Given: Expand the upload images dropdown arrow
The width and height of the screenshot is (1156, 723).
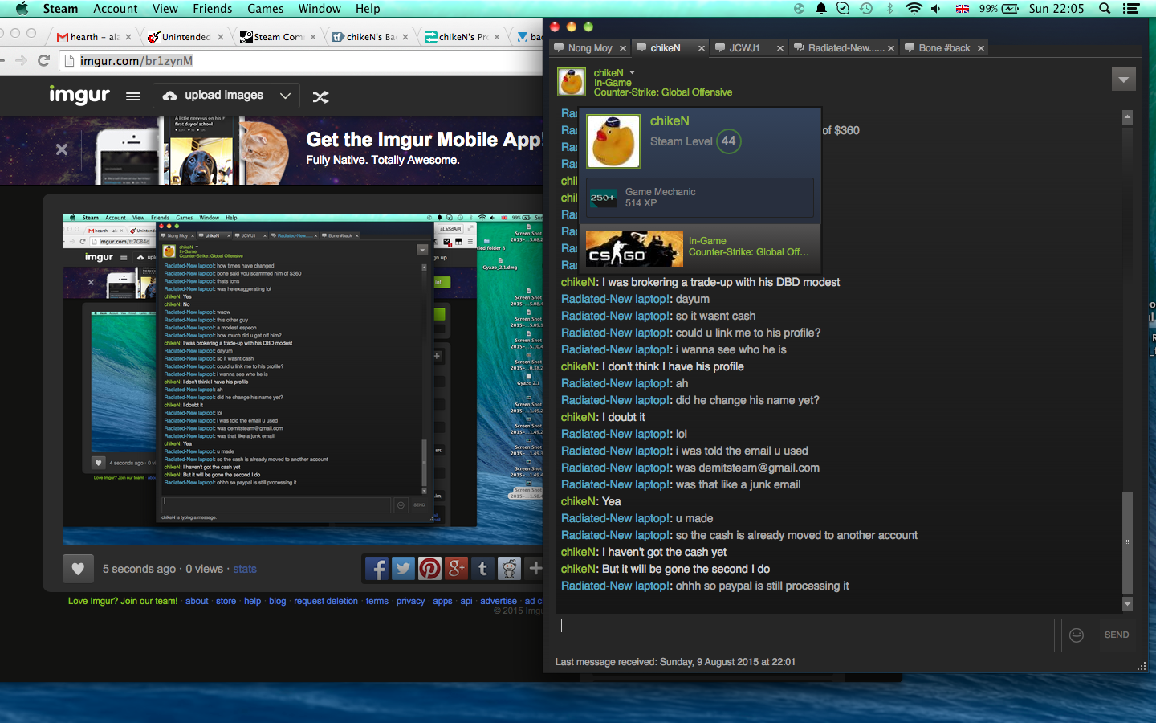Looking at the screenshot, I should coord(285,96).
